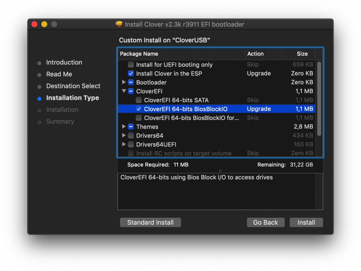Toggle the Bootloader mixed-state checkbox
This screenshot has width=361, height=271.
click(x=131, y=82)
